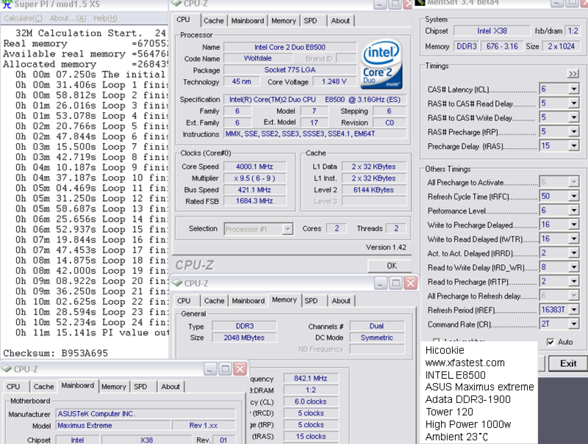Click the >> expand button in MemSet Timings
Image resolution: width=588 pixels, height=444 pixels.
(573, 74)
